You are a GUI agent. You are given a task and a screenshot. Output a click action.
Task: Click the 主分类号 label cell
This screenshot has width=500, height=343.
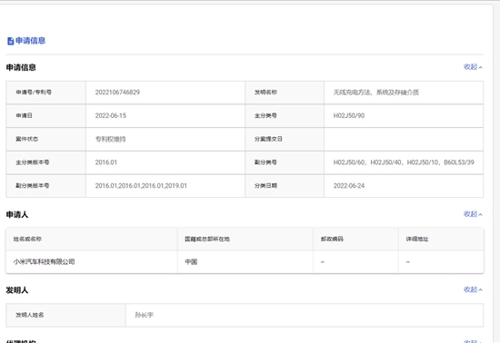(x=285, y=115)
